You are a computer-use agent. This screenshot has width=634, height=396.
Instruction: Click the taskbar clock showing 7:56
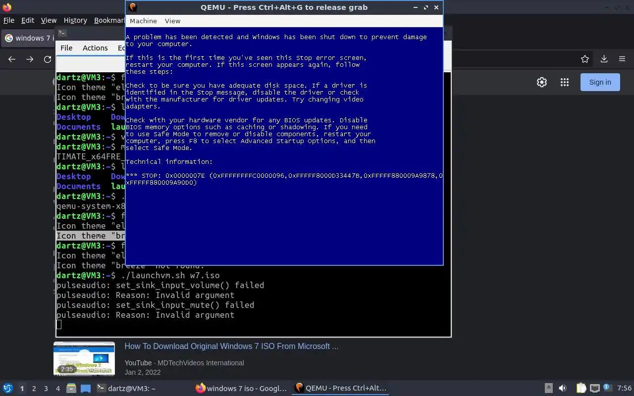(624, 388)
